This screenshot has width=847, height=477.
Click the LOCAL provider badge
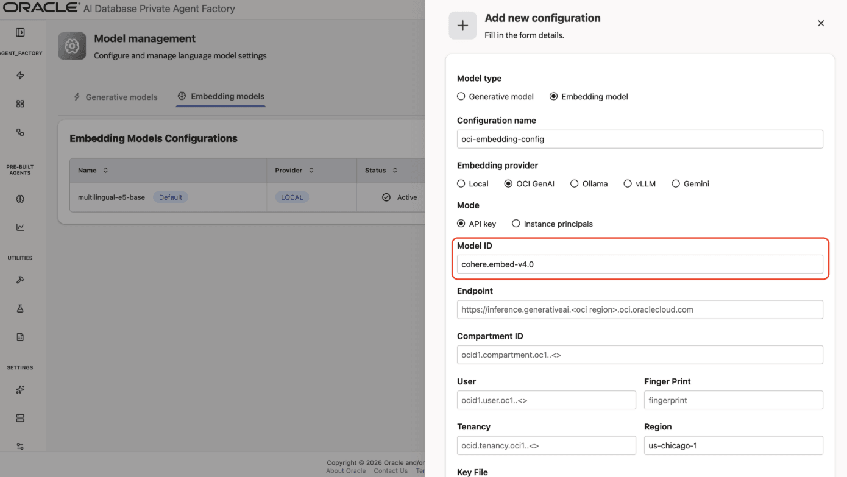292,197
